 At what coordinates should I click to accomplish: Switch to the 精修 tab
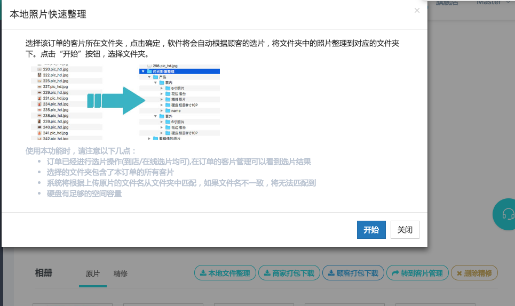pyautogui.click(x=120, y=273)
